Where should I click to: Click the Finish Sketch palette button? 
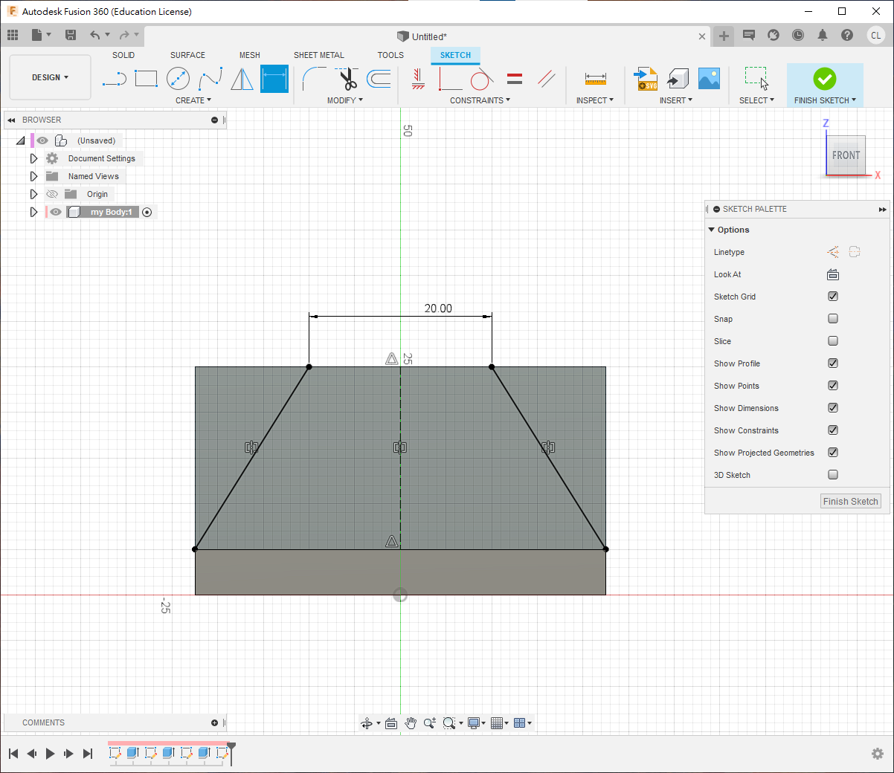click(850, 502)
